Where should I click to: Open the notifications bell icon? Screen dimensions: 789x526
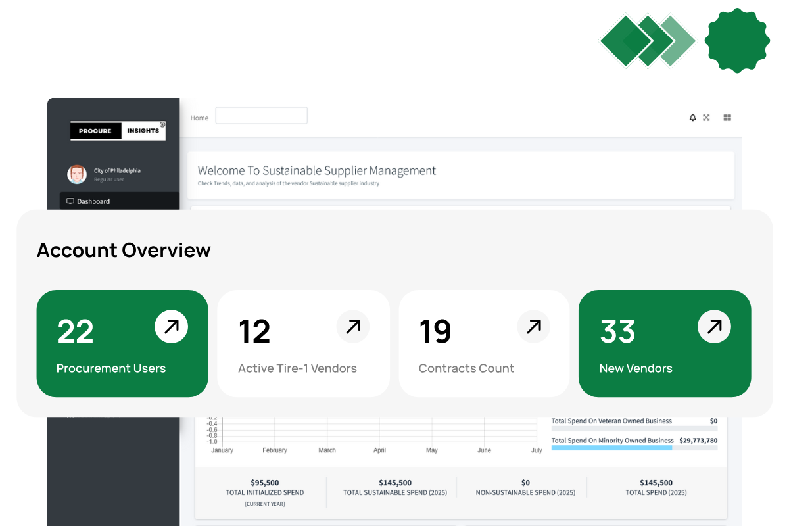pyautogui.click(x=692, y=117)
